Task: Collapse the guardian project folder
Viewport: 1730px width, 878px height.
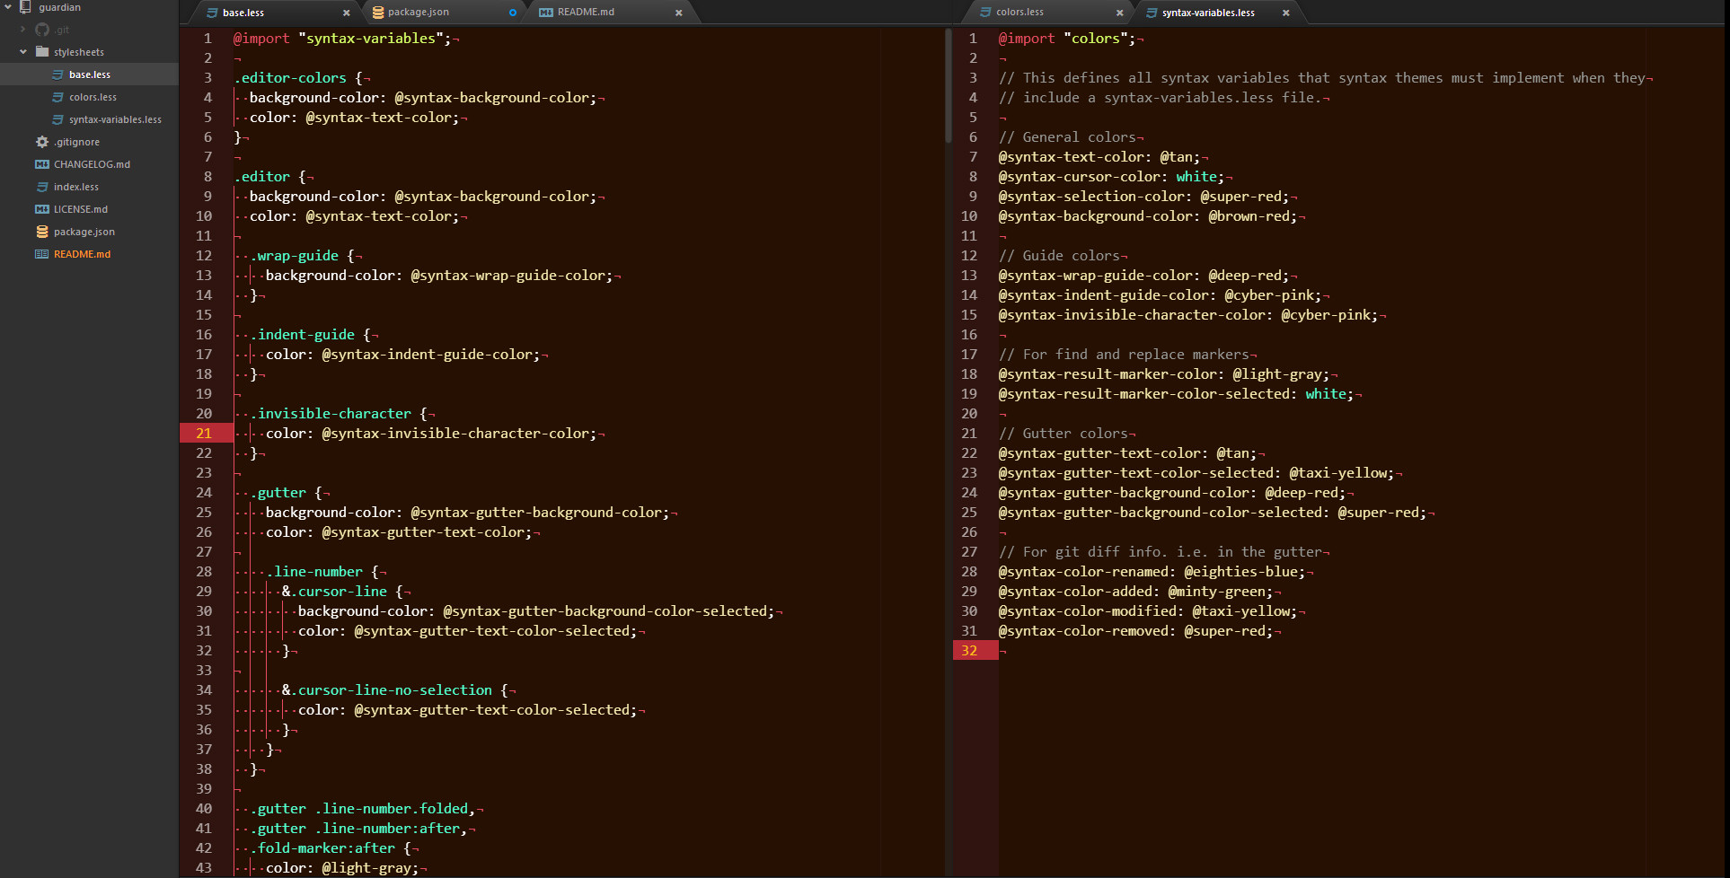Action: pos(8,7)
